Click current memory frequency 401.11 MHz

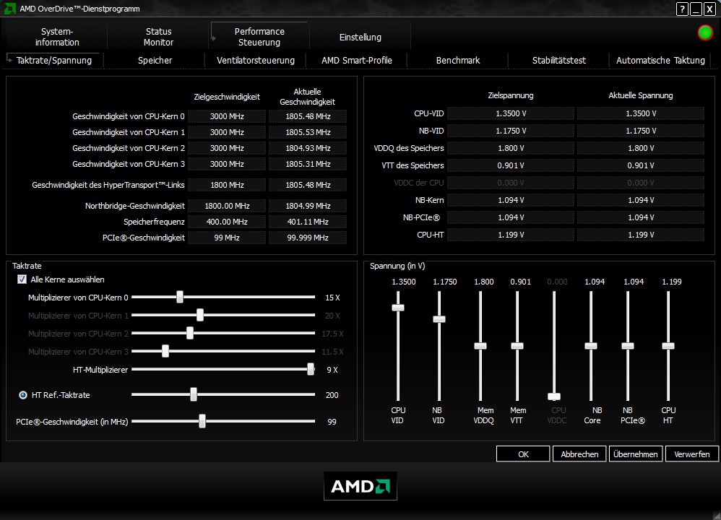308,222
